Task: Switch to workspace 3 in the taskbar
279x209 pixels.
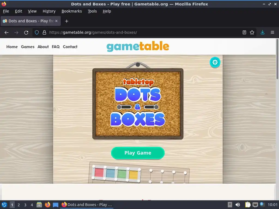Action: pyautogui.click(x=25, y=205)
